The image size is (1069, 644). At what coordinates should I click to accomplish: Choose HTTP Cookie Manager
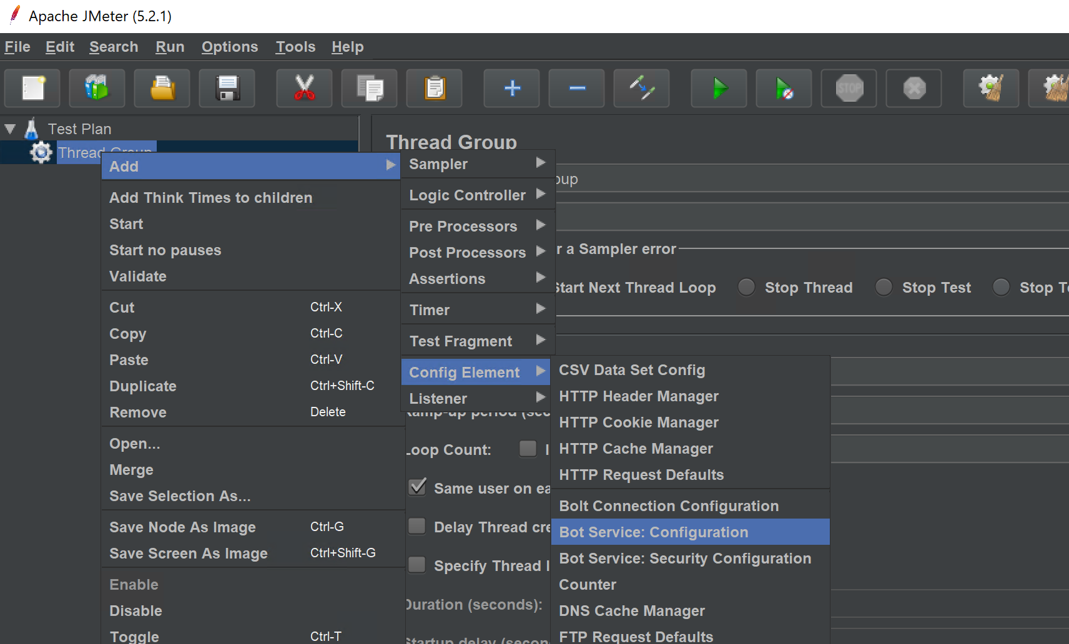pos(691,422)
